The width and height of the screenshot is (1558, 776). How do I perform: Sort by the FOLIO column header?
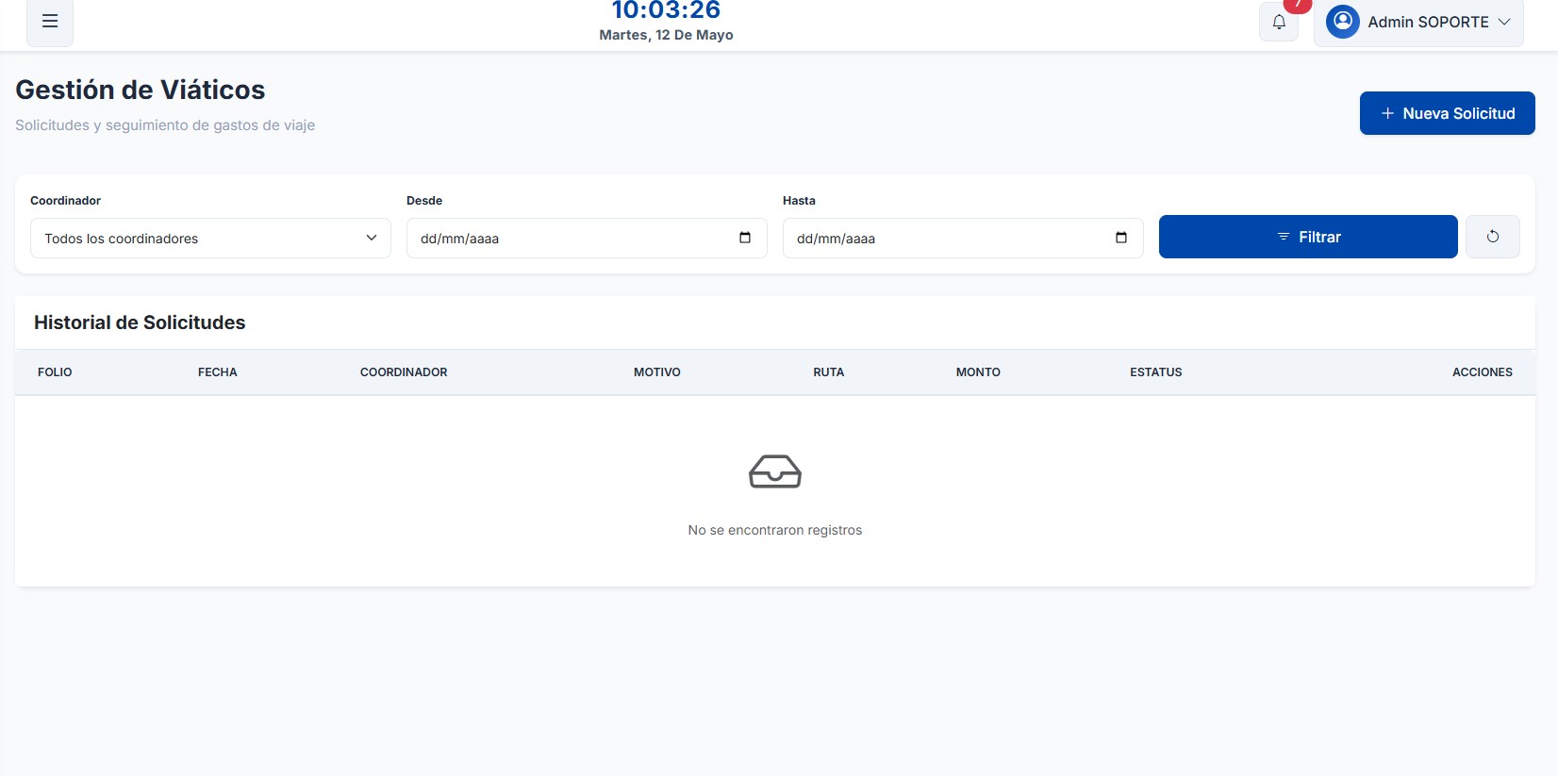(55, 372)
